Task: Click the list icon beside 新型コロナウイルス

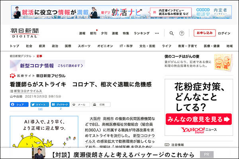Action: [x=12, y=91]
